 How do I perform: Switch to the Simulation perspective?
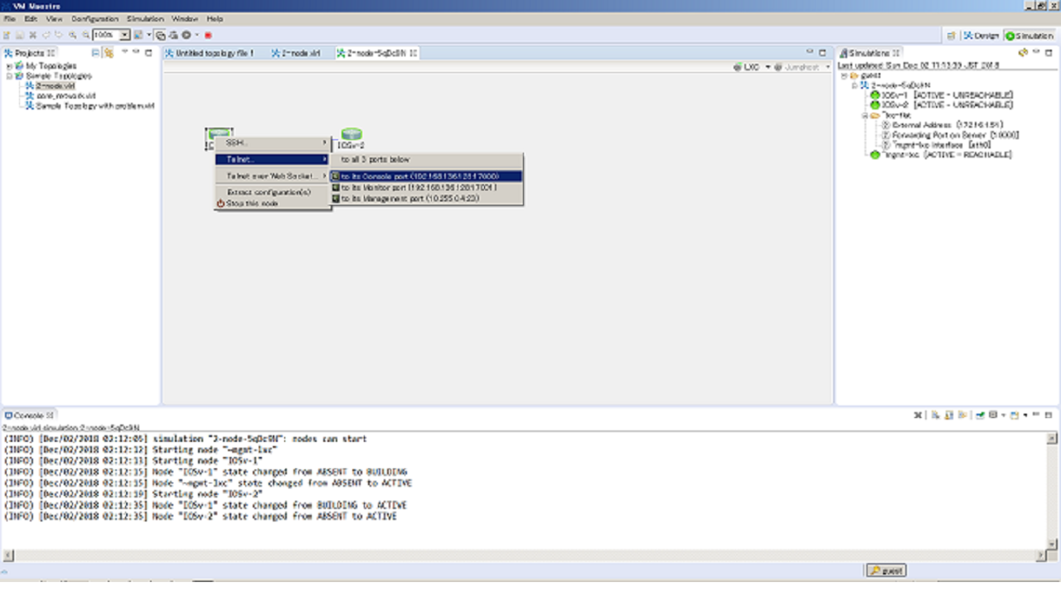pyautogui.click(x=1030, y=36)
